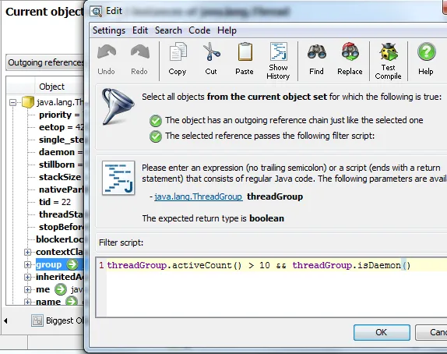
Task: Select the tid = 22 row
Action: click(55, 202)
